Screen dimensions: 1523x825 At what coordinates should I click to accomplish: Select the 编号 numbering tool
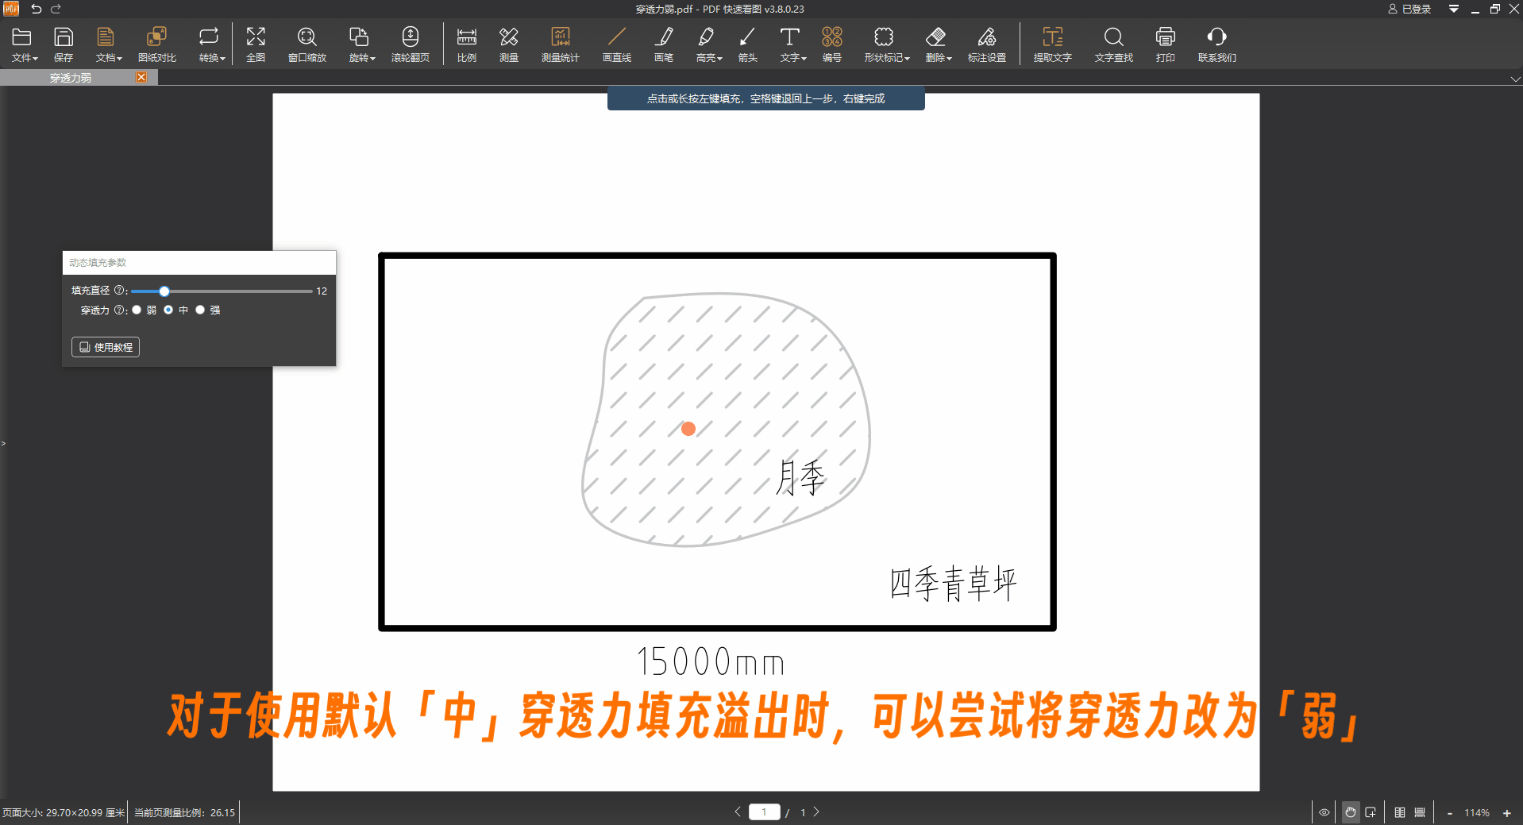832,44
